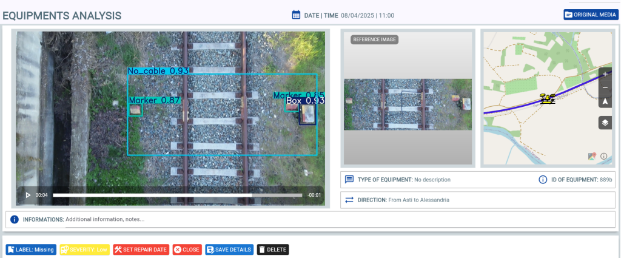This screenshot has height=258, width=621.
Task: Zoom in on the map
Action: [x=605, y=74]
